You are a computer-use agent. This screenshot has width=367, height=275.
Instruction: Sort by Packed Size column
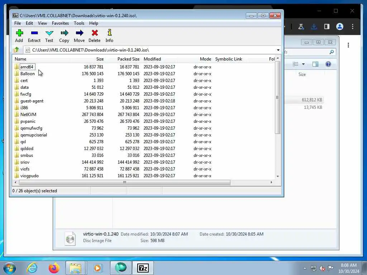tap(123, 59)
